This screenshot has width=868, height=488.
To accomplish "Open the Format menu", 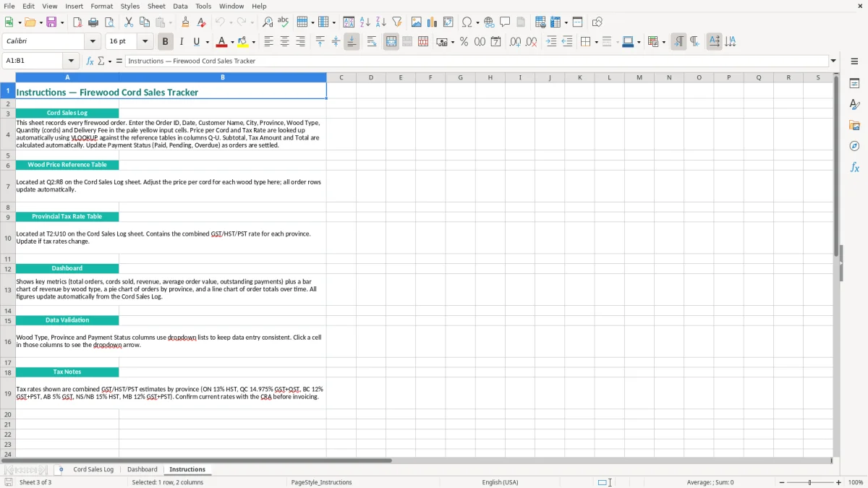I will (101, 6).
